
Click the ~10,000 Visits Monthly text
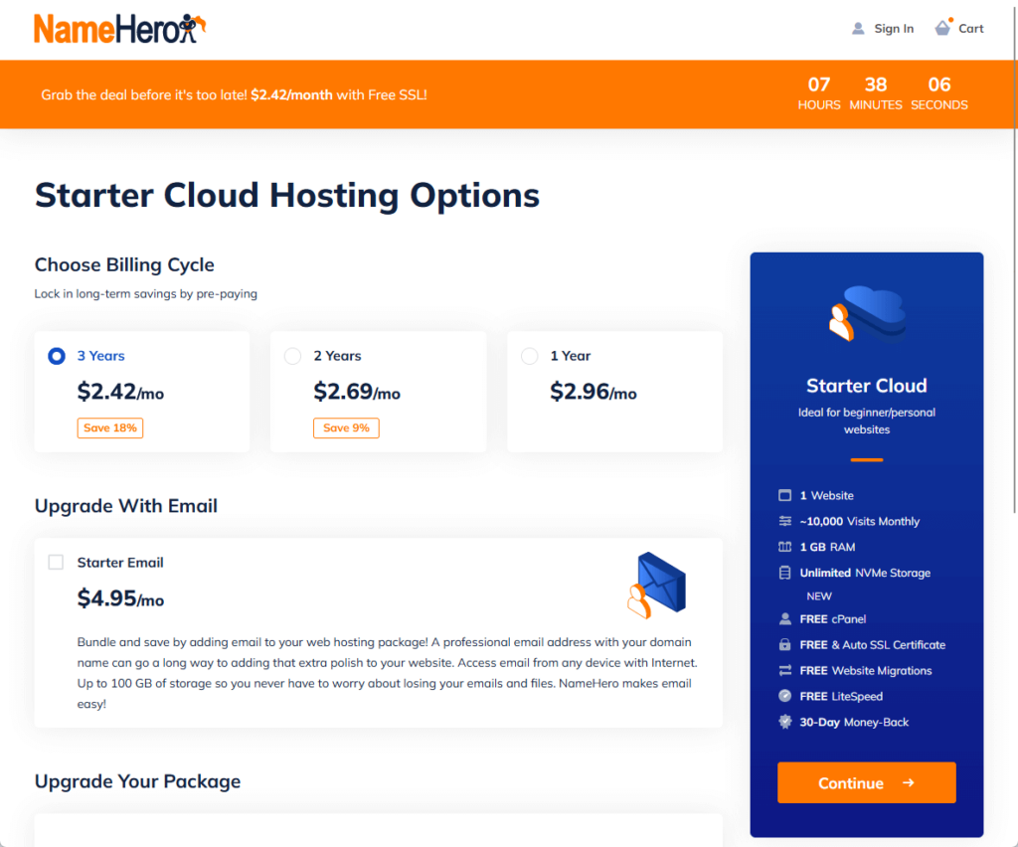click(x=860, y=521)
